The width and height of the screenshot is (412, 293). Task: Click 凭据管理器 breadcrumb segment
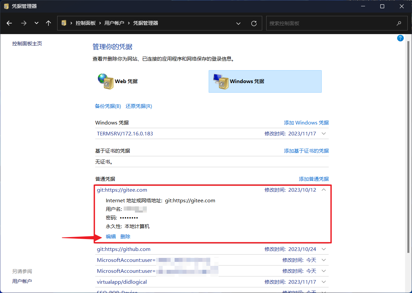145,23
